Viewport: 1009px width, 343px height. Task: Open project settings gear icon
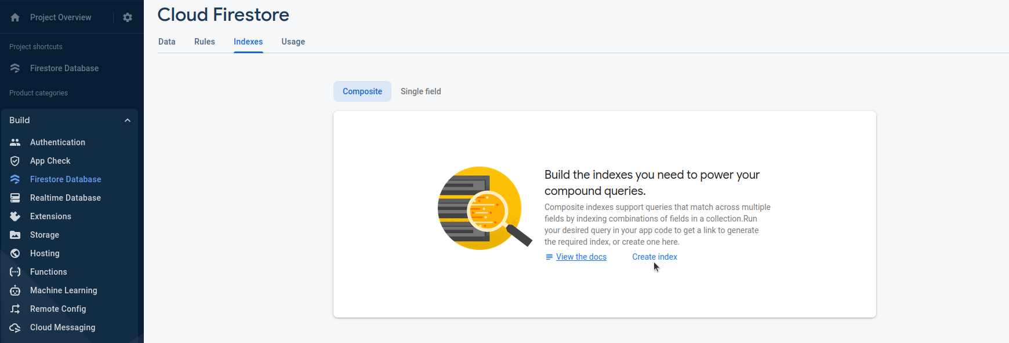pos(128,17)
